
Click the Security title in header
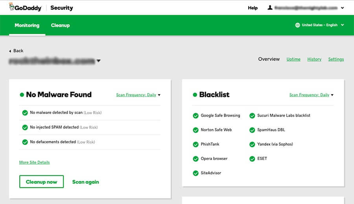pos(62,8)
